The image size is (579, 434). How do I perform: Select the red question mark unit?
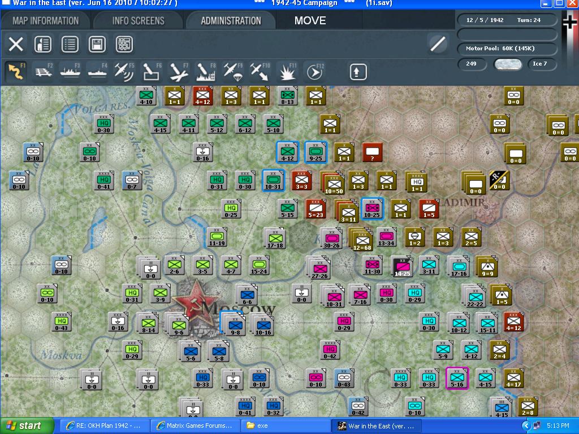pos(372,152)
